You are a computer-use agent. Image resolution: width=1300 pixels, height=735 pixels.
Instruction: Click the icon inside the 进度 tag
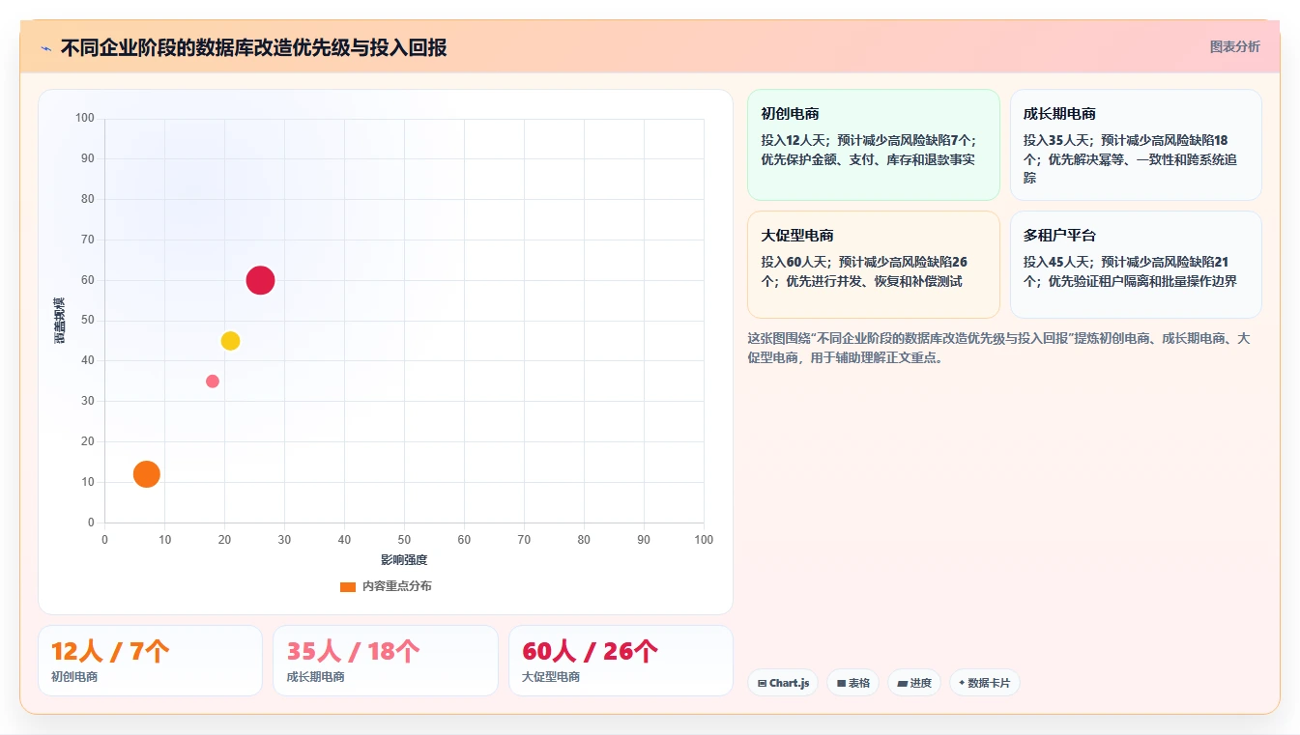click(x=902, y=683)
